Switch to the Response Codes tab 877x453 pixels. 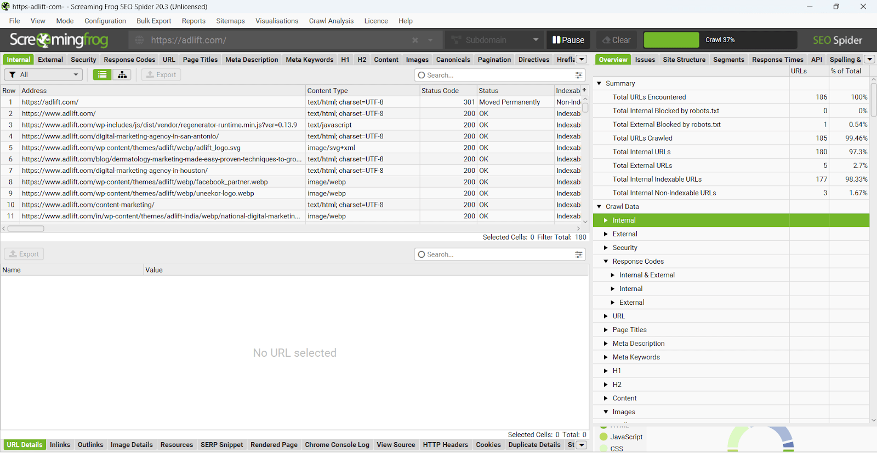(x=129, y=60)
